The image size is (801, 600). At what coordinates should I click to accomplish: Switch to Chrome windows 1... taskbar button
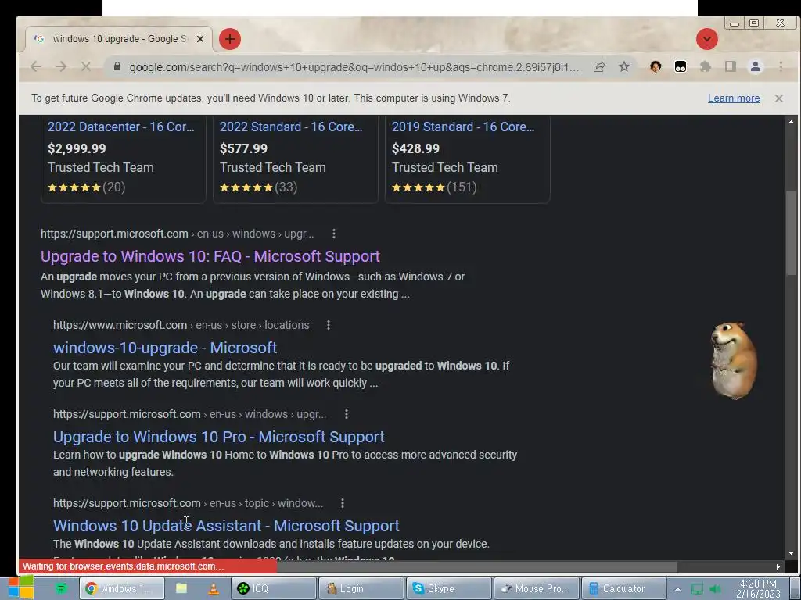(122, 588)
